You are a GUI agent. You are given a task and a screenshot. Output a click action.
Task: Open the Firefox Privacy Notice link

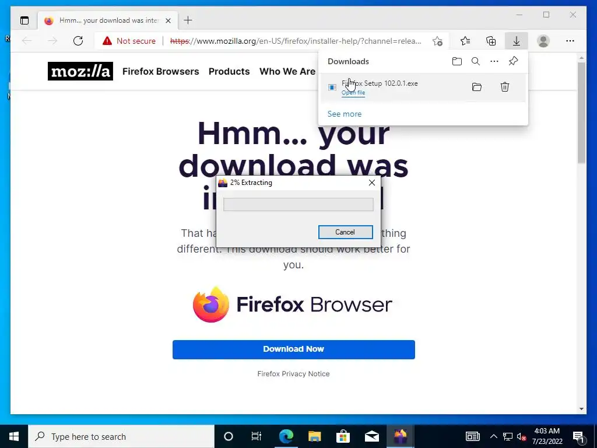tap(294, 374)
